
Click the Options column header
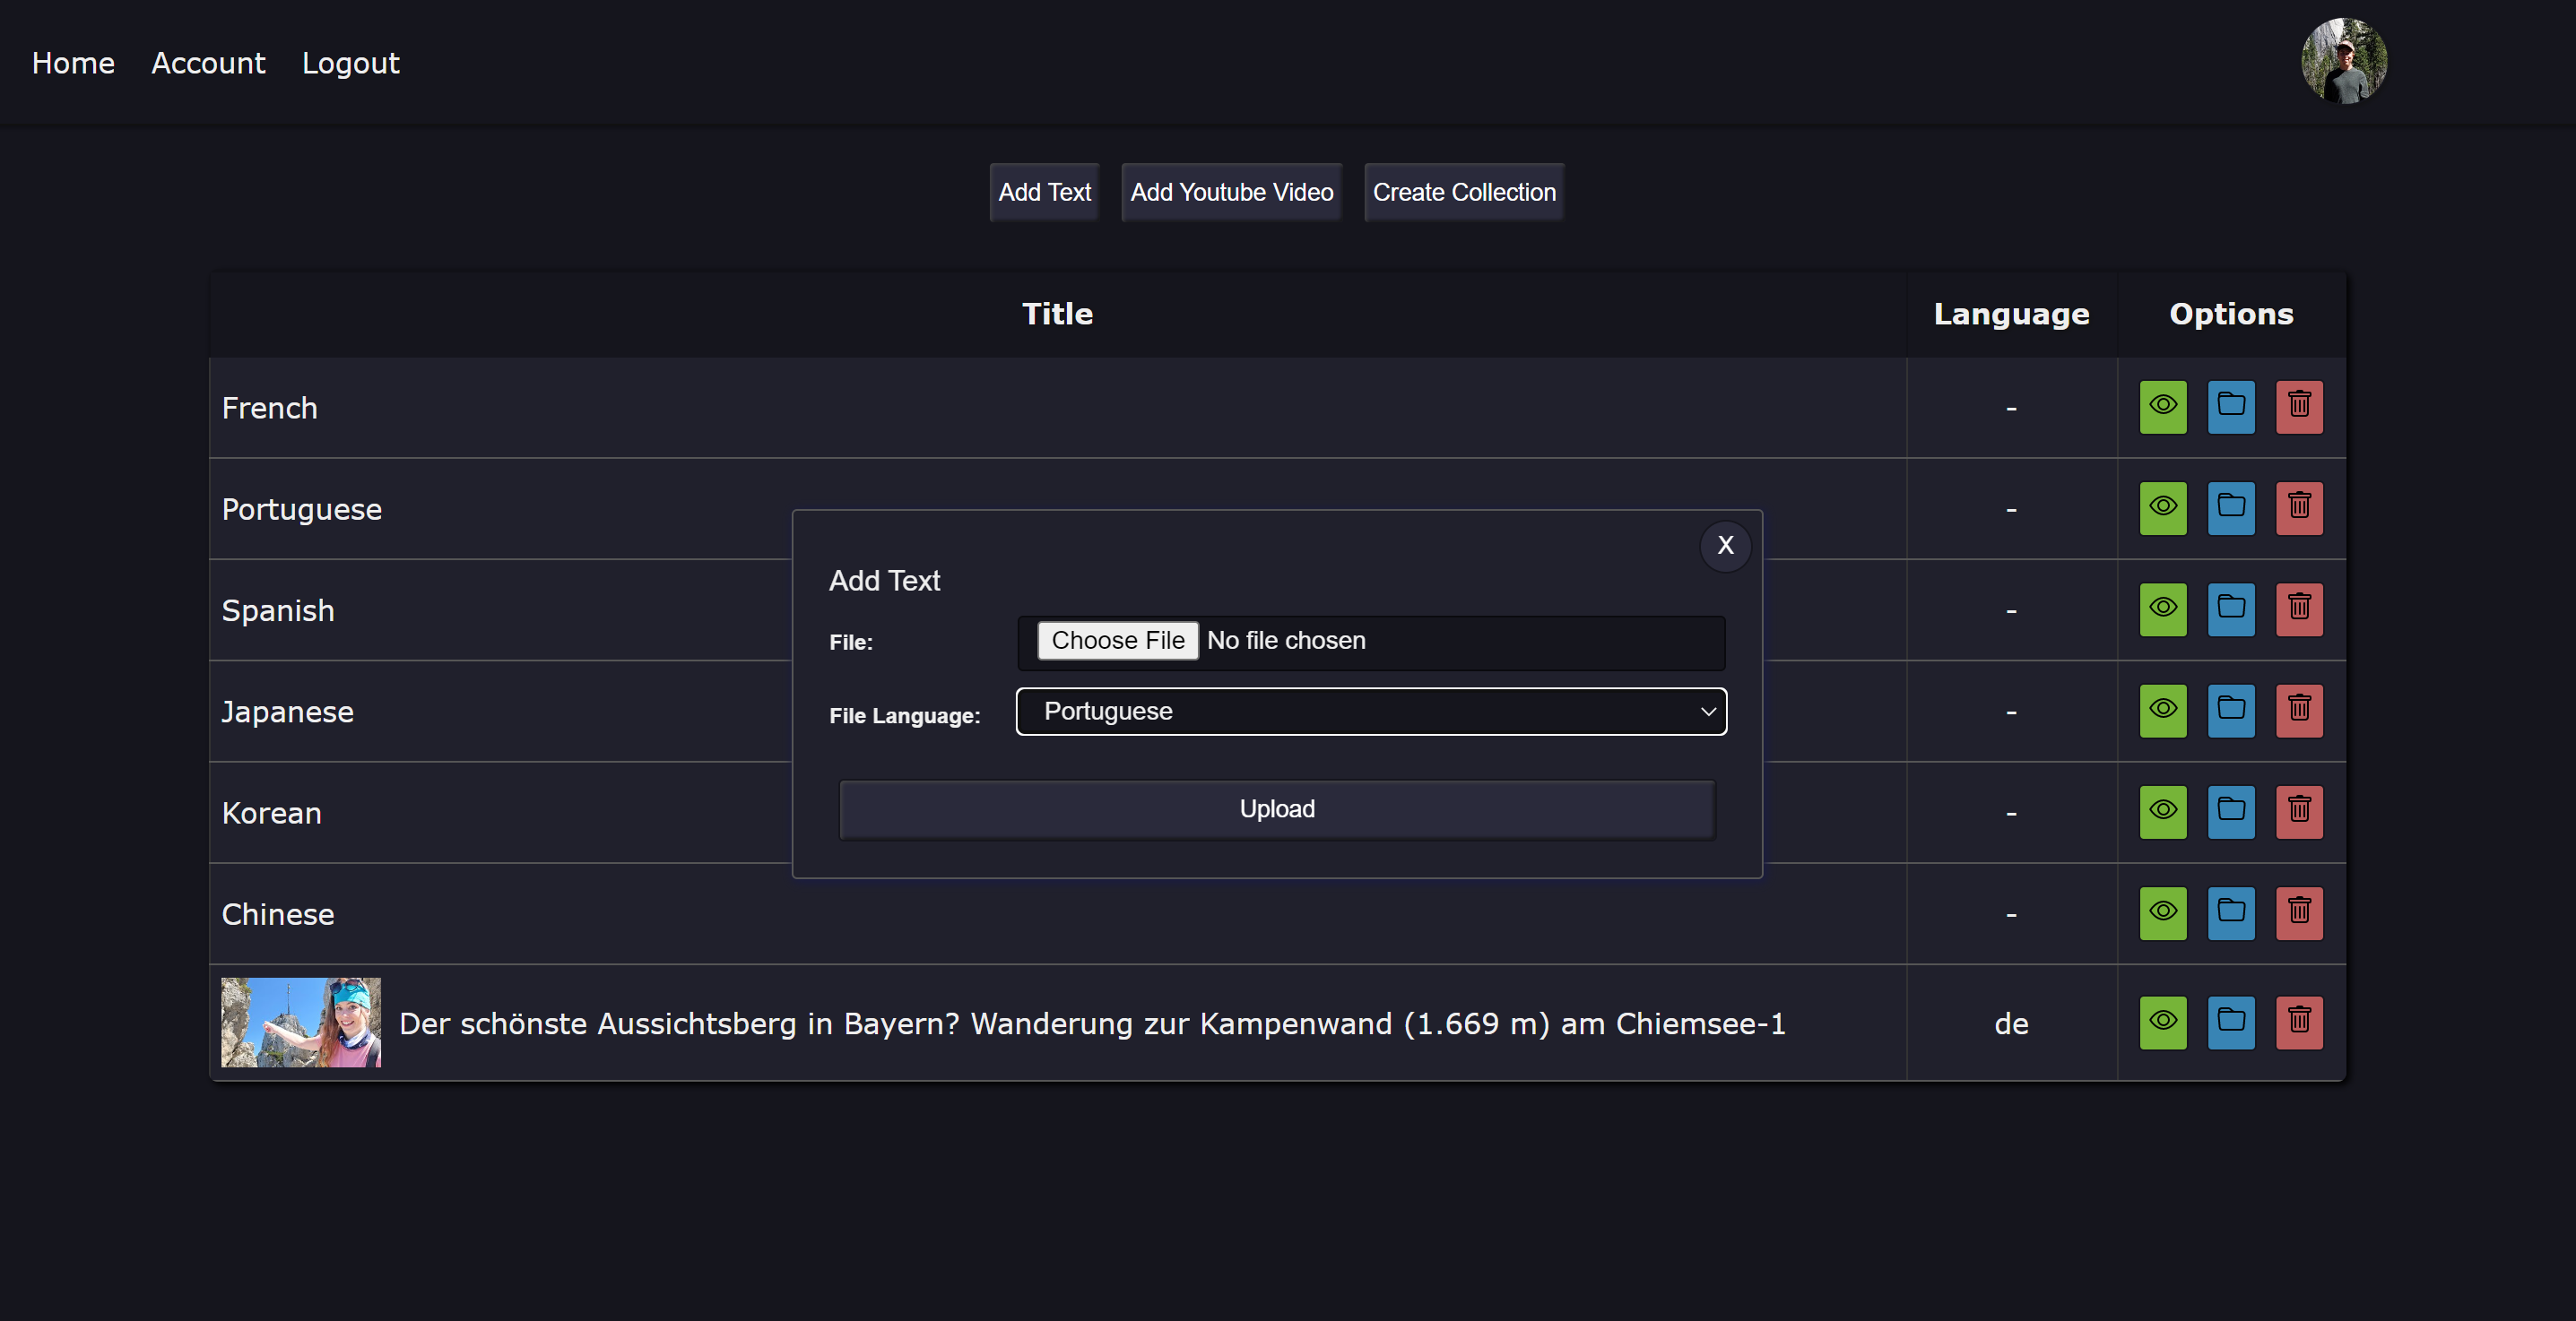(x=2231, y=314)
